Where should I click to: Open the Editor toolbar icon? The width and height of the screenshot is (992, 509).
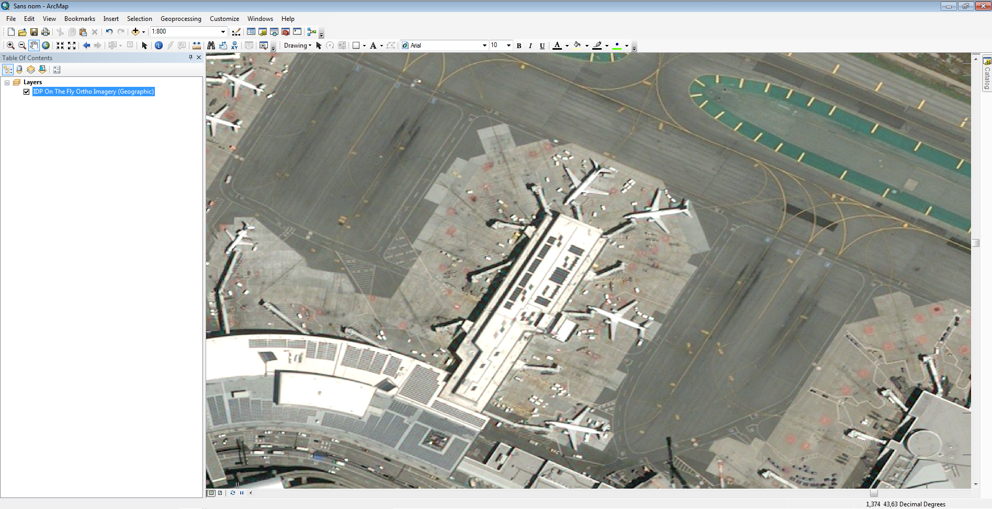[x=236, y=32]
